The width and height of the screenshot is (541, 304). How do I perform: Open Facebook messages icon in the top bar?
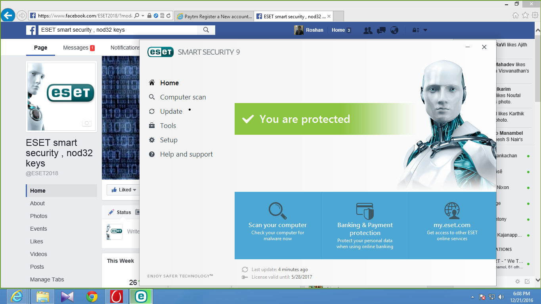[x=381, y=30]
